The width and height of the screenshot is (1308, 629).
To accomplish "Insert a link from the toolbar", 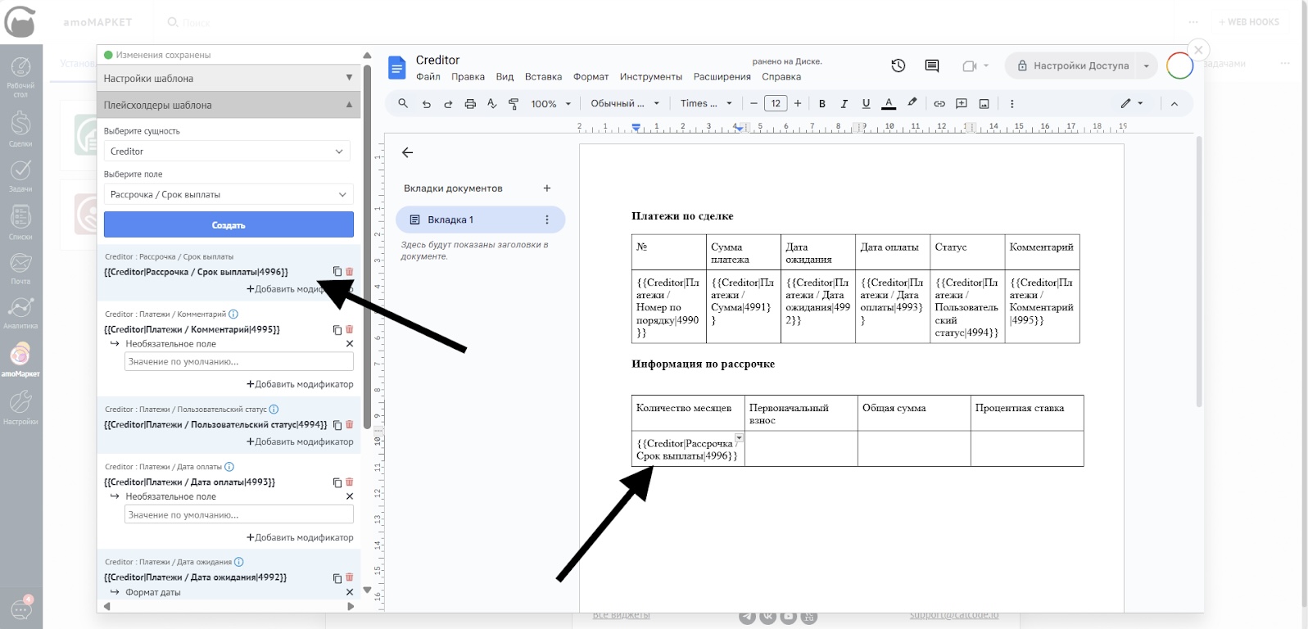I will pos(939,104).
